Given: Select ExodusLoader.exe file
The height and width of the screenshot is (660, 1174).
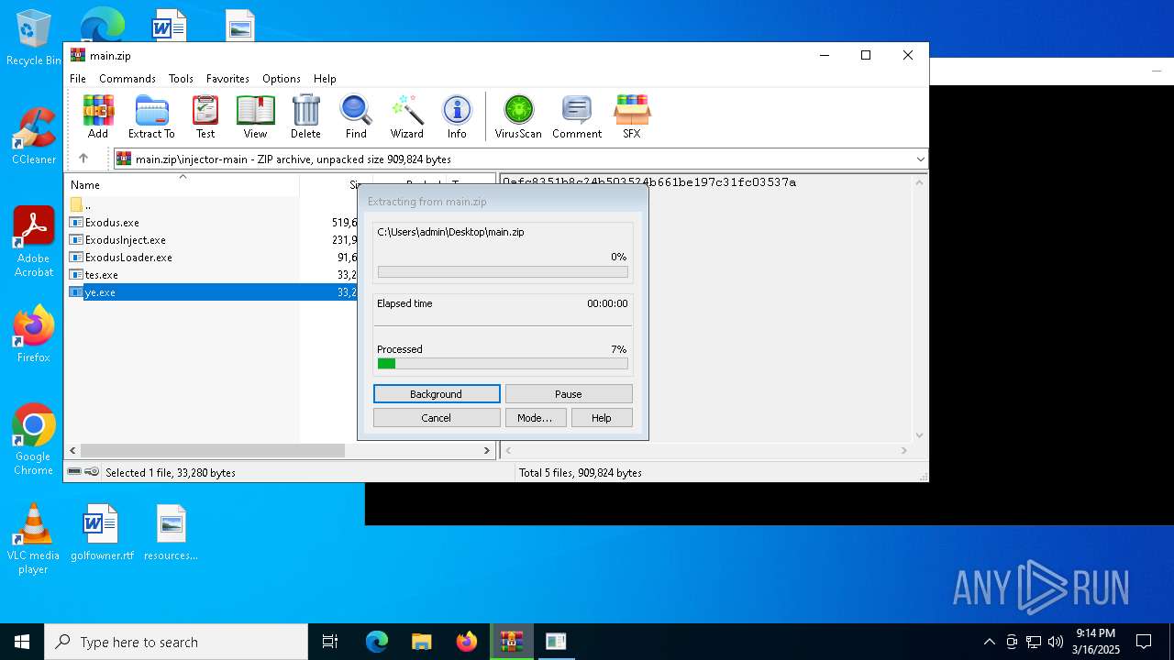Looking at the screenshot, I should pyautogui.click(x=128, y=258).
